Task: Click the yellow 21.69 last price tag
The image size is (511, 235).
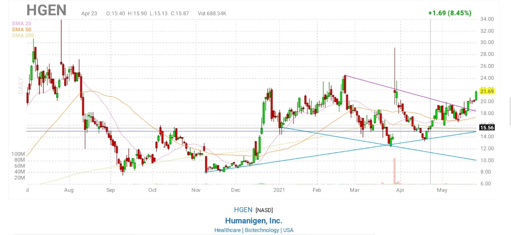Action: pos(487,91)
